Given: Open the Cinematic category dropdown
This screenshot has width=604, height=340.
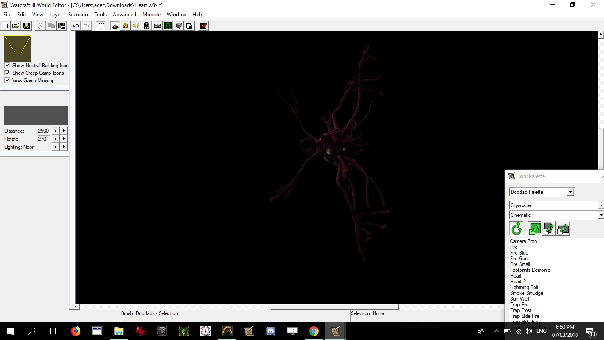Looking at the screenshot, I should click(x=600, y=215).
